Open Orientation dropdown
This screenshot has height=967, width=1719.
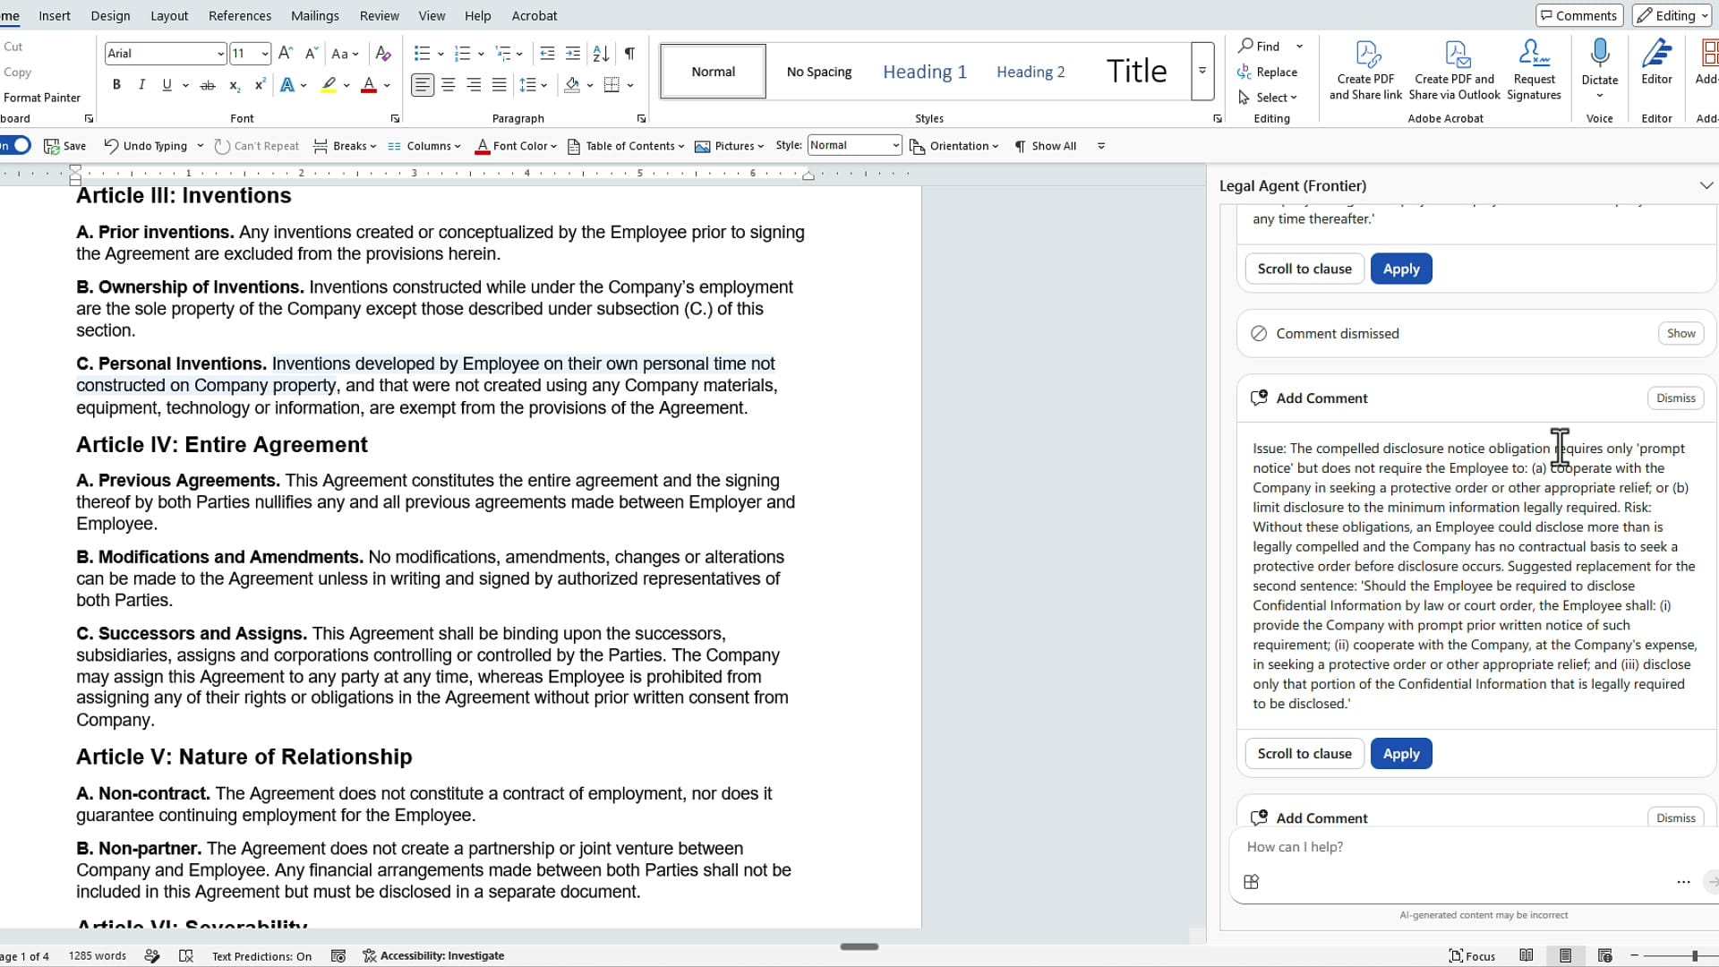pos(954,146)
